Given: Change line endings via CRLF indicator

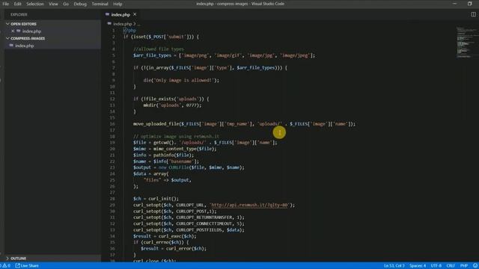Looking at the screenshot, I should 451,266.
